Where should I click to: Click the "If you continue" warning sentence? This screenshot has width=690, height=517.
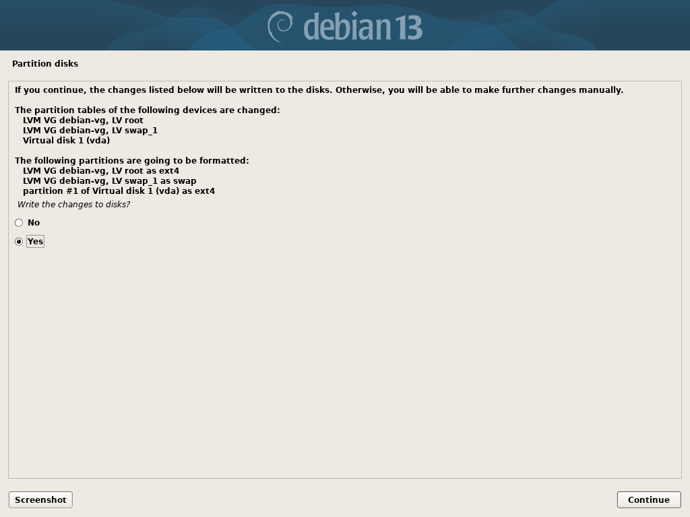pyautogui.click(x=319, y=90)
